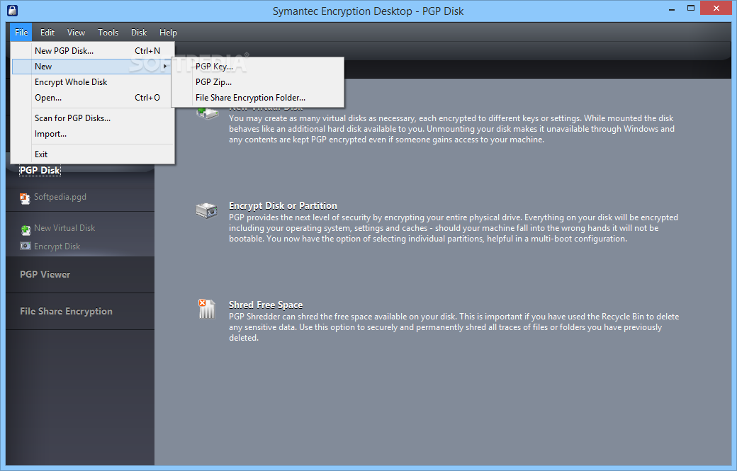Click the New Virtual Disk sidebar icon
737x471 pixels.
pos(26,229)
